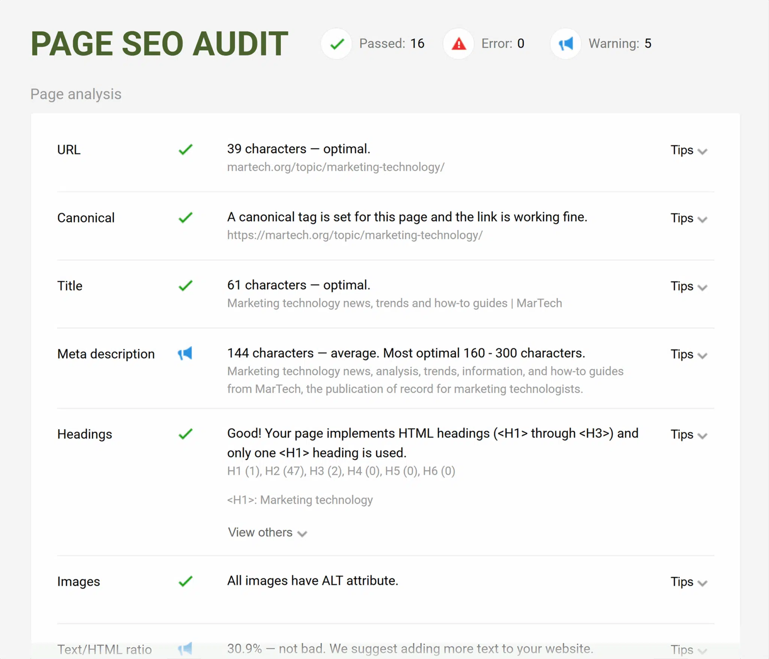Image resolution: width=769 pixels, height=659 pixels.
Task: Click the Canonical row label
Action: tap(86, 218)
